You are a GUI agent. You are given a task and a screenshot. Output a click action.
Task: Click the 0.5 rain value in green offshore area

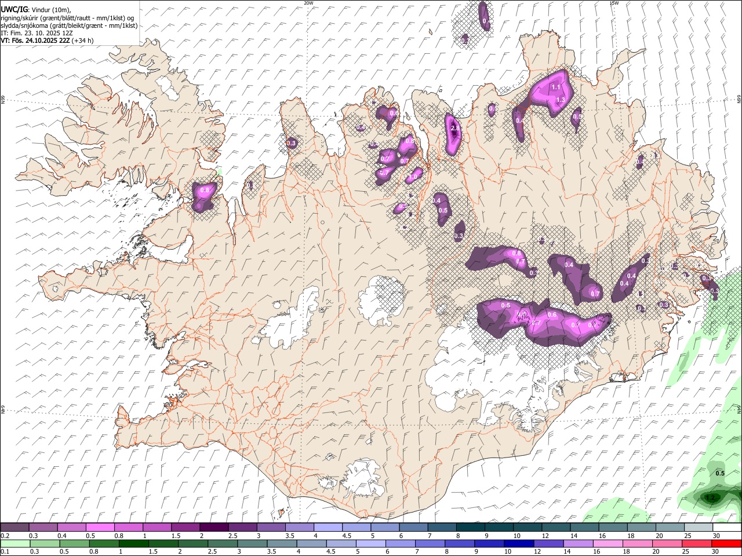tap(720, 474)
